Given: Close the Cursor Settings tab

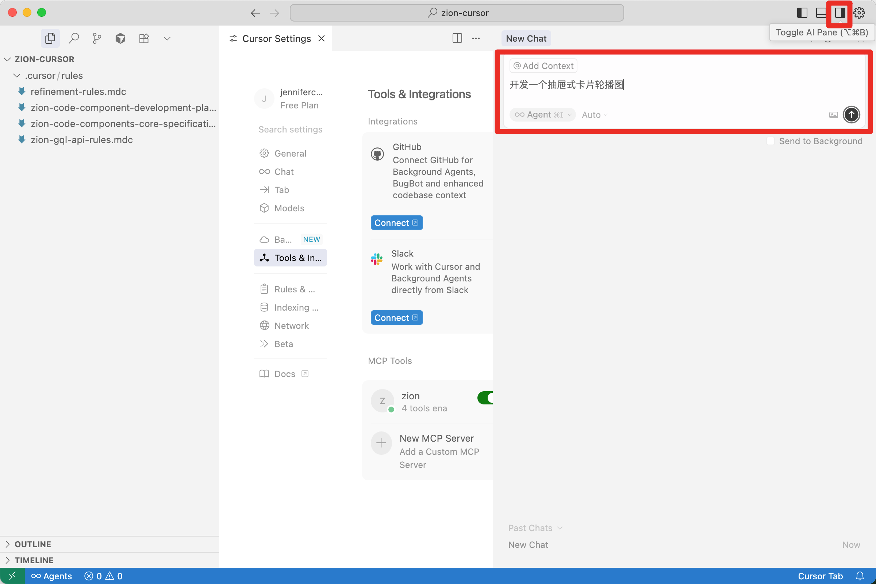Looking at the screenshot, I should tap(321, 38).
